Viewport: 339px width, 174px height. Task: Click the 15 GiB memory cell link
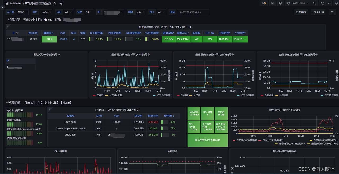63,39
